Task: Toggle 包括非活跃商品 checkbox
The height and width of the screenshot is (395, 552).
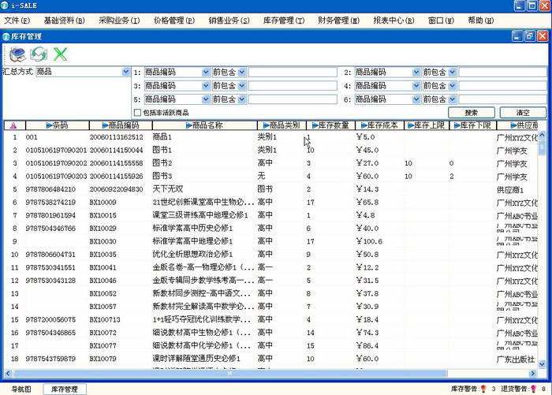Action: tap(138, 113)
